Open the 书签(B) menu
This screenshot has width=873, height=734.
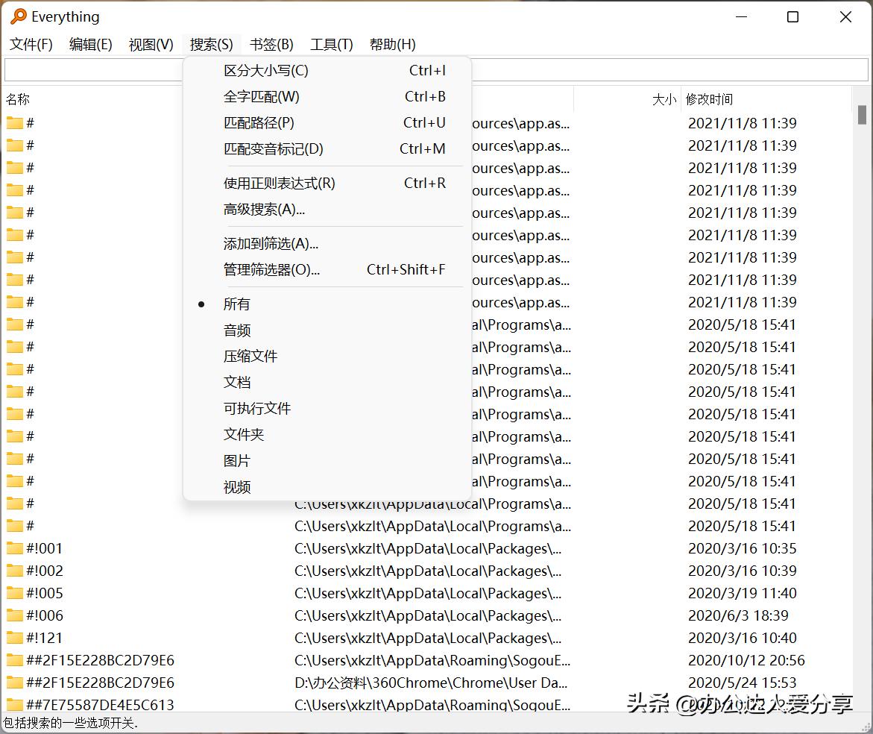pos(271,44)
